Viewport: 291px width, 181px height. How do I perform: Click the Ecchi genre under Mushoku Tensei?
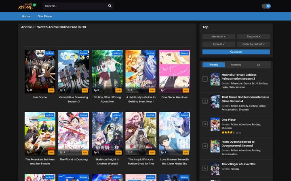pyautogui.click(x=255, y=83)
